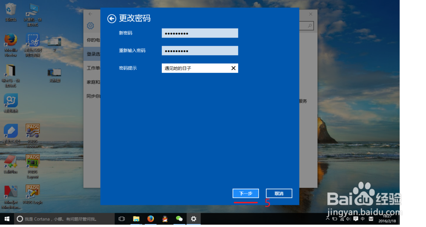Select the folder shortcut desktop icon
This screenshot has width=426, height=227.
[x=11, y=76]
